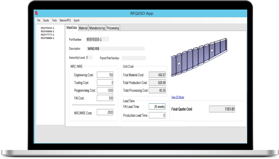279x159 pixels.
Task: Click the NRC /NRE group label
Action: [x=76, y=66]
